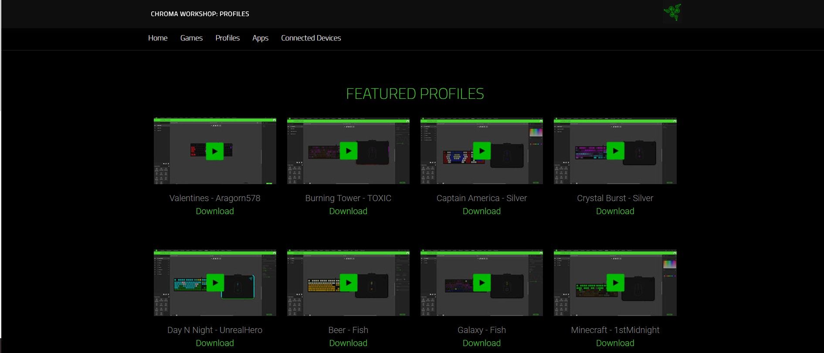Play the Minecraft profile preview video
This screenshot has width=824, height=353.
(615, 283)
